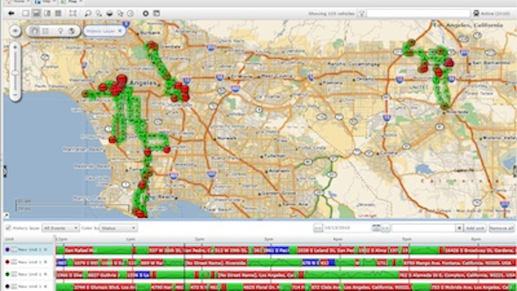Go back with the left arrow icon
This screenshot has height=291, width=517.
(x=11, y=13)
